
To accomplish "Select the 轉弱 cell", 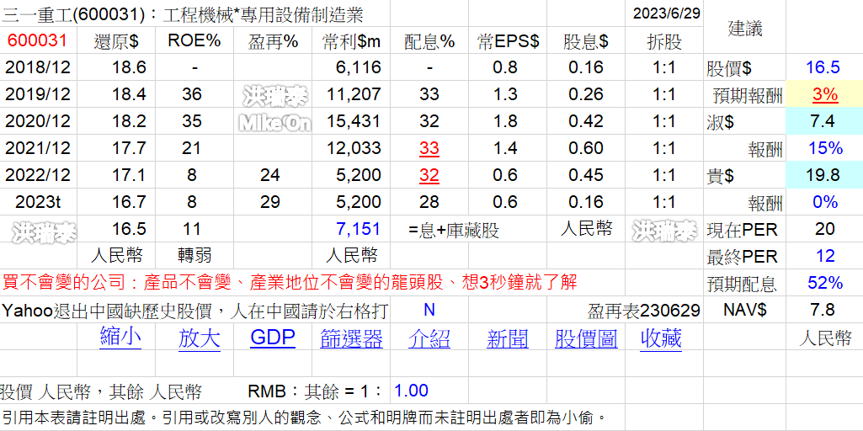I will 194,255.
